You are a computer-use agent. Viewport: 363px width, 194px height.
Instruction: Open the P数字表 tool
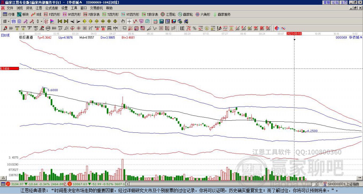coord(91,14)
